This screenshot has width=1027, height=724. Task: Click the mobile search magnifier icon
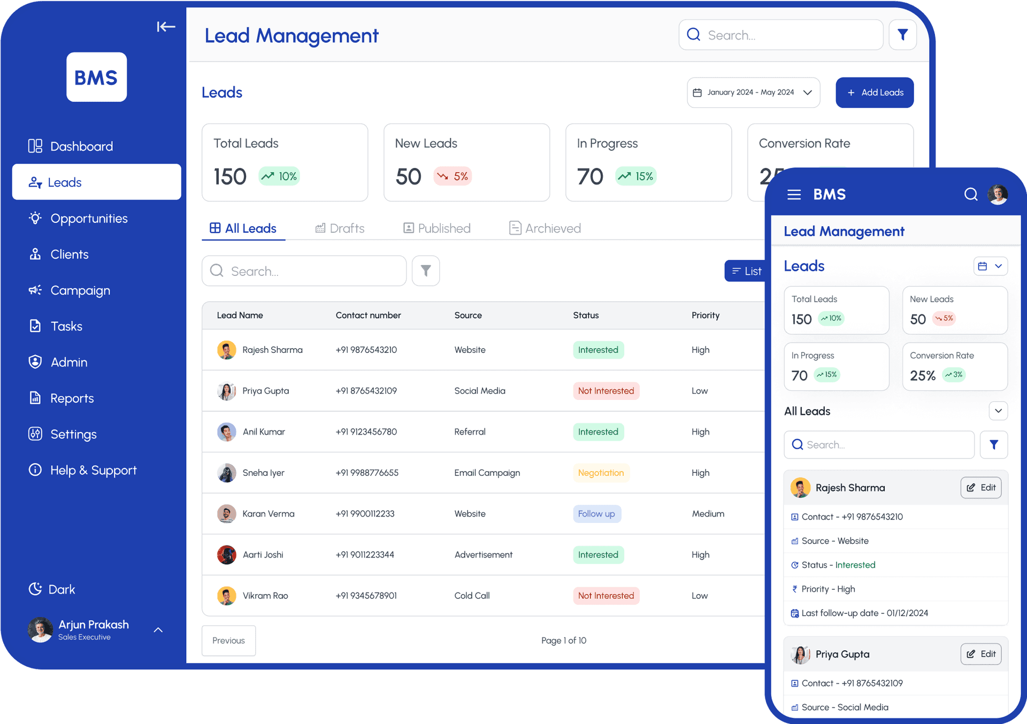pyautogui.click(x=970, y=195)
